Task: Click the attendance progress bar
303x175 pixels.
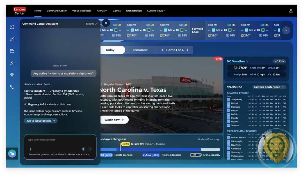Action: point(160,150)
